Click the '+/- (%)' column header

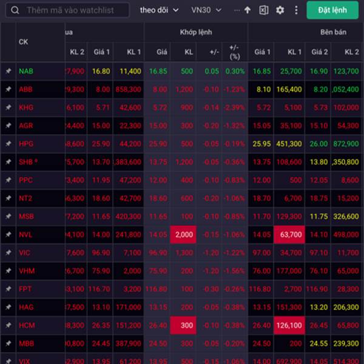[235, 52]
